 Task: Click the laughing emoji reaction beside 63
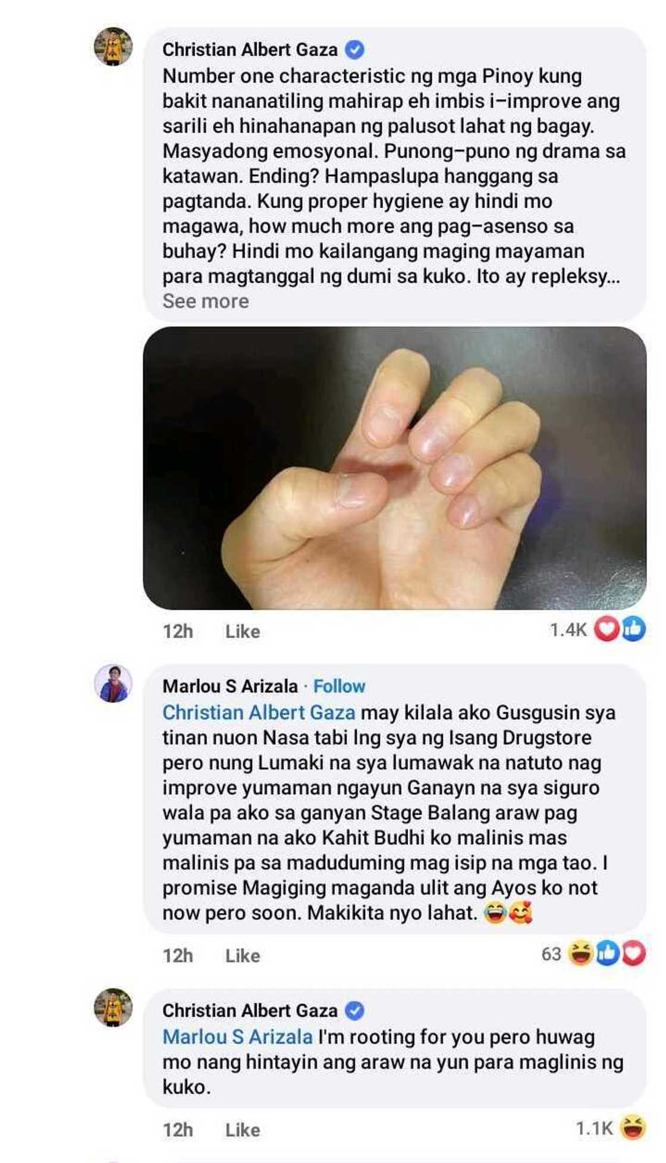click(580, 954)
